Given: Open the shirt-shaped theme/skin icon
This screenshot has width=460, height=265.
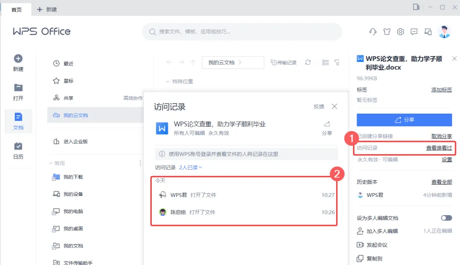Looking at the screenshot, I should click(x=387, y=31).
